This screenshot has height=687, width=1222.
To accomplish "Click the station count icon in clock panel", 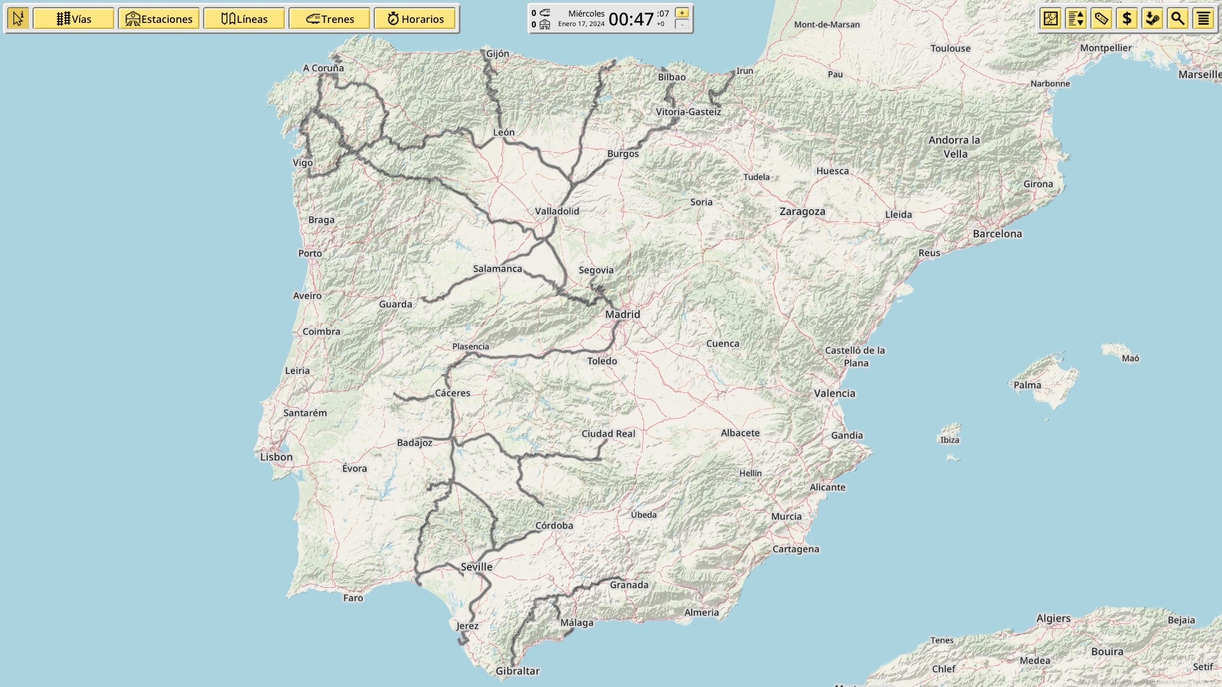I will tap(545, 25).
